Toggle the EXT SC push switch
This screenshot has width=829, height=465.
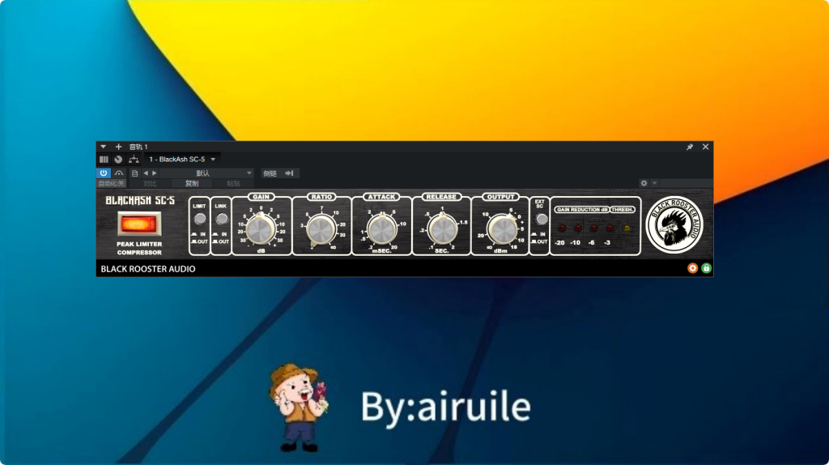coord(541,219)
